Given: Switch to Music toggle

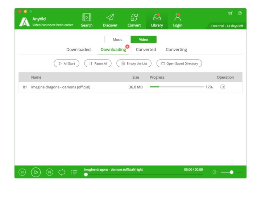Looking at the screenshot, I should [x=117, y=40].
